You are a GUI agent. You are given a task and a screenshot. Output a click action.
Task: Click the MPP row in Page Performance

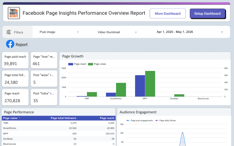pos(58,133)
